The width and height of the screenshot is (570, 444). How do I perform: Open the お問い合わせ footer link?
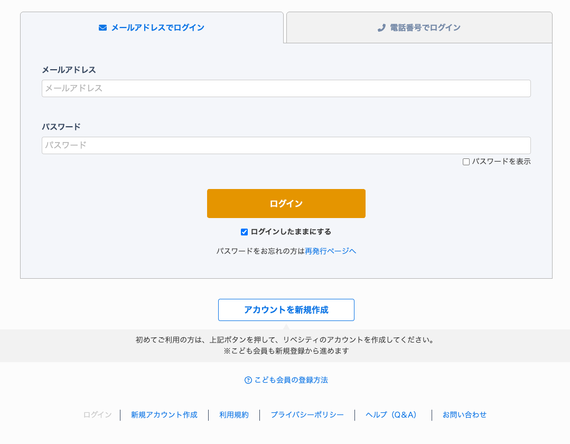tap(464, 415)
